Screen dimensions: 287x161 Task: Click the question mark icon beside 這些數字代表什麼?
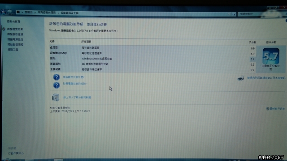pyautogui.click(x=57, y=77)
